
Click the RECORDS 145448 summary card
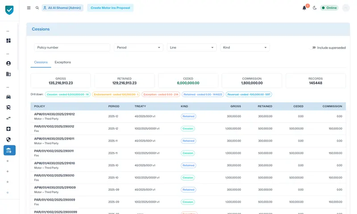click(x=315, y=81)
